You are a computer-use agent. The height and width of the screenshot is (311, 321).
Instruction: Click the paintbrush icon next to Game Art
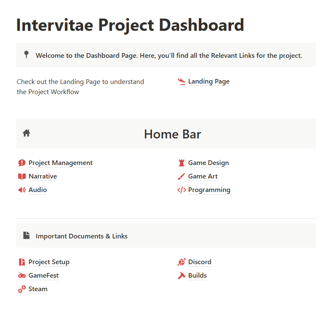point(181,176)
